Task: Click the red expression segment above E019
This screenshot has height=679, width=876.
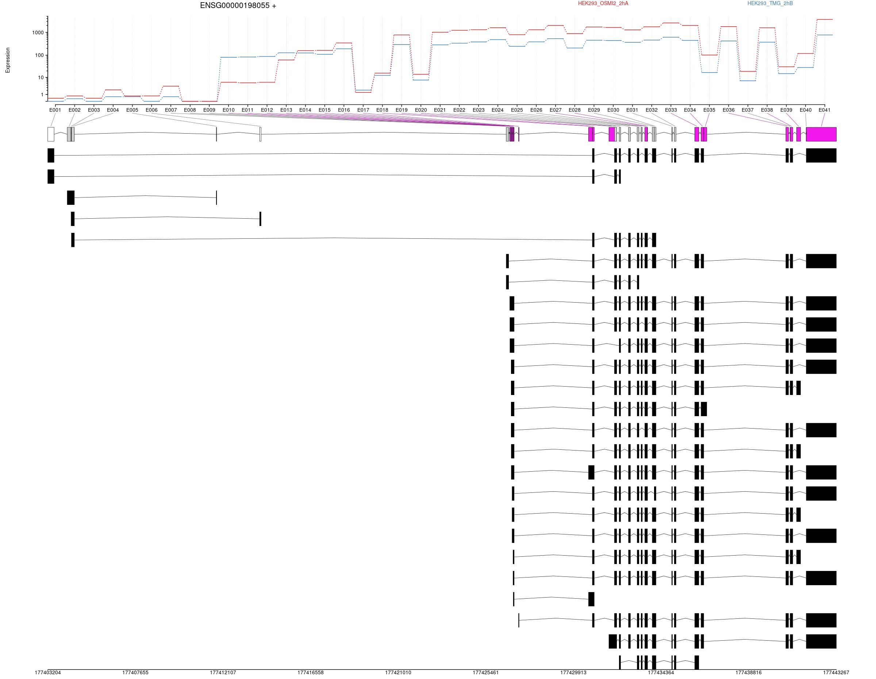Action: click(401, 35)
